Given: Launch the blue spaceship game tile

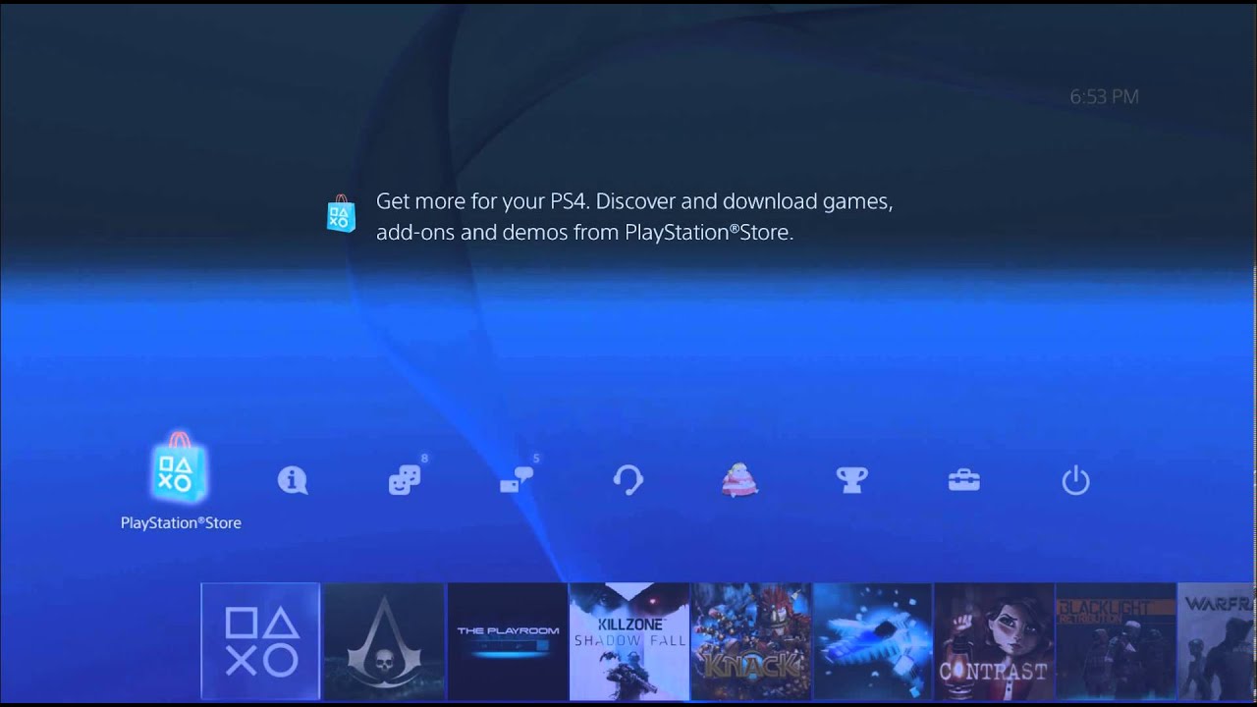Looking at the screenshot, I should [872, 641].
